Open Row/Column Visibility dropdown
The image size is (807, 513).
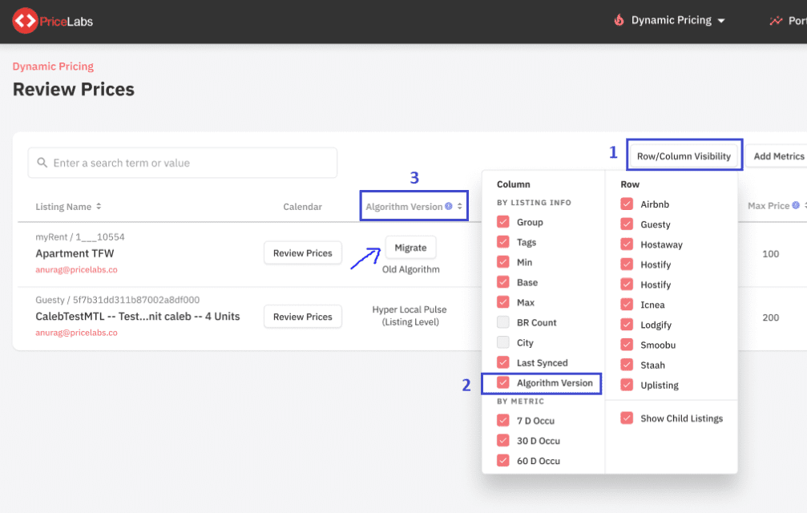pyautogui.click(x=684, y=156)
